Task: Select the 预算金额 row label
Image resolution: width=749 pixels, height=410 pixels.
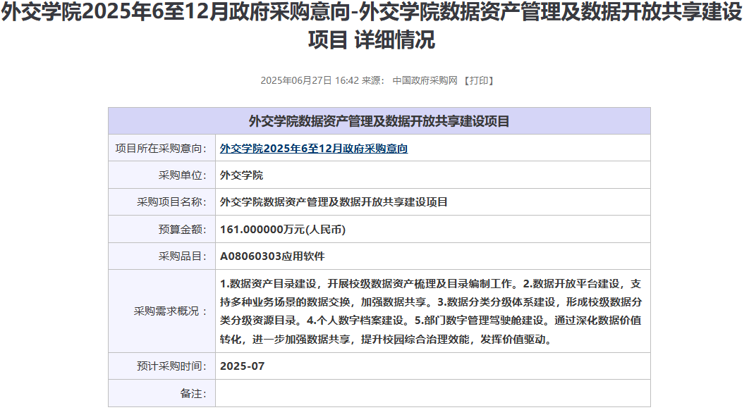Action: (x=182, y=230)
